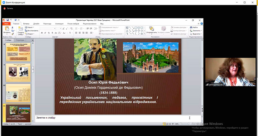Toggle center text alignment
The height and width of the screenshot is (136, 258).
[80, 33]
